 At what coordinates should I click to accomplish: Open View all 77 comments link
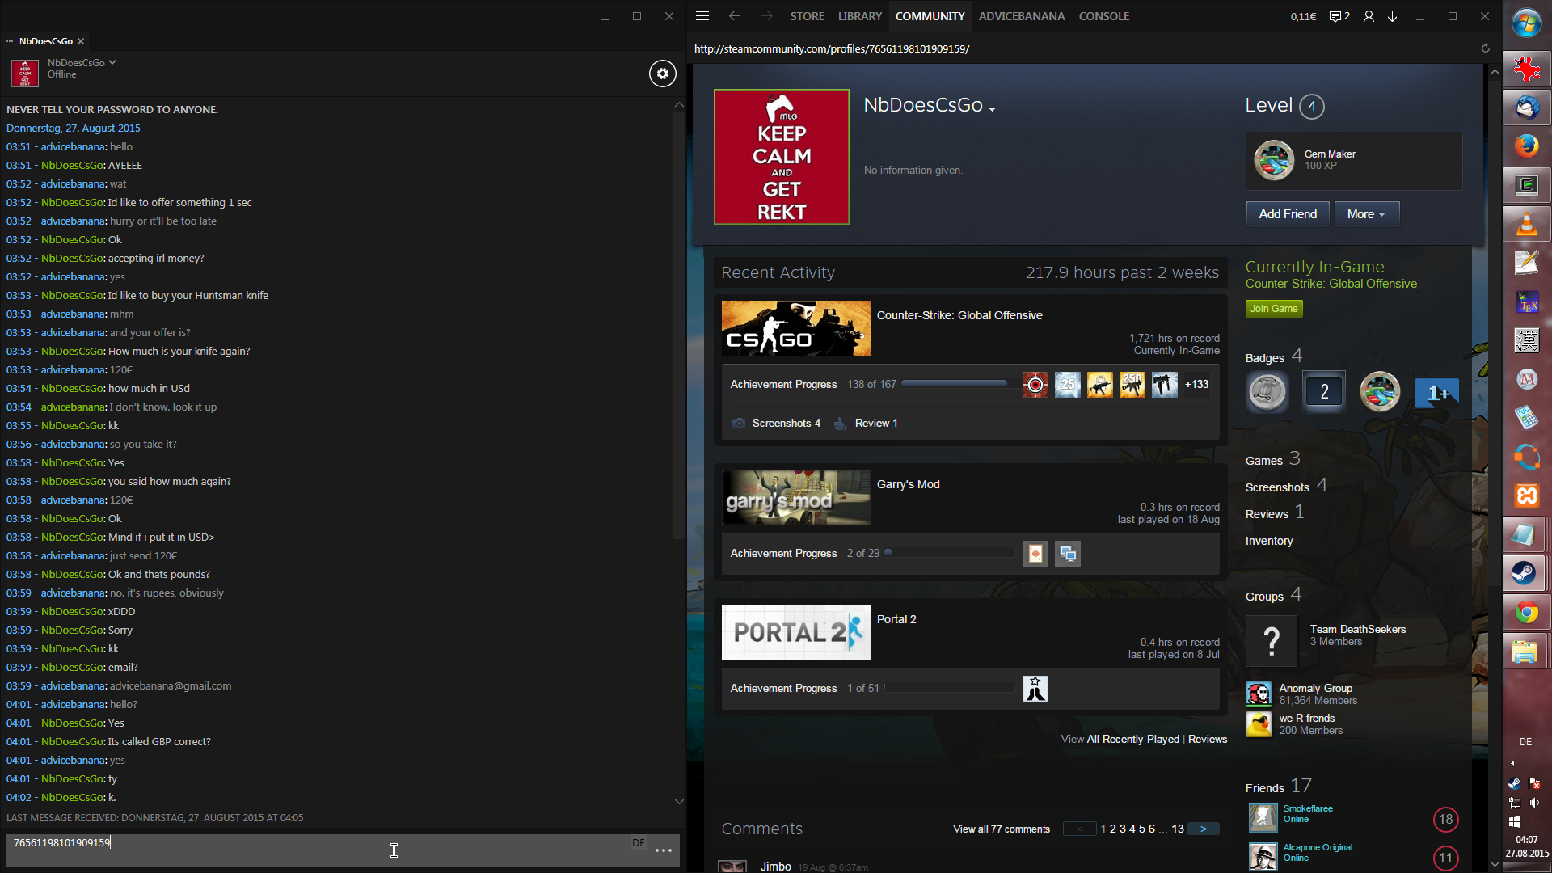coord(1001,829)
